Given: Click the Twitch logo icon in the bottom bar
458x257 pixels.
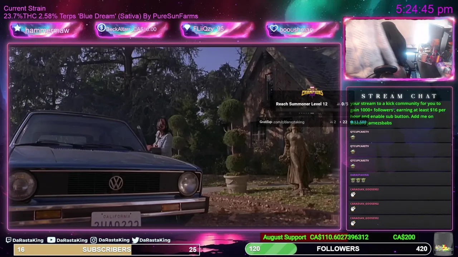Looking at the screenshot, I should tap(9, 240).
